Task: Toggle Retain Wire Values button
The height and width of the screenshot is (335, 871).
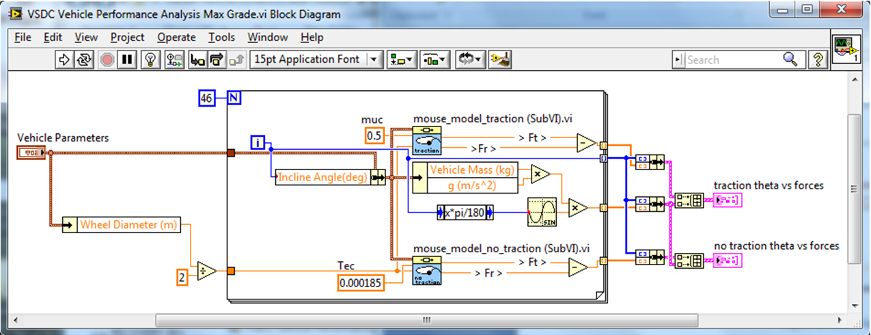Action: point(174,59)
